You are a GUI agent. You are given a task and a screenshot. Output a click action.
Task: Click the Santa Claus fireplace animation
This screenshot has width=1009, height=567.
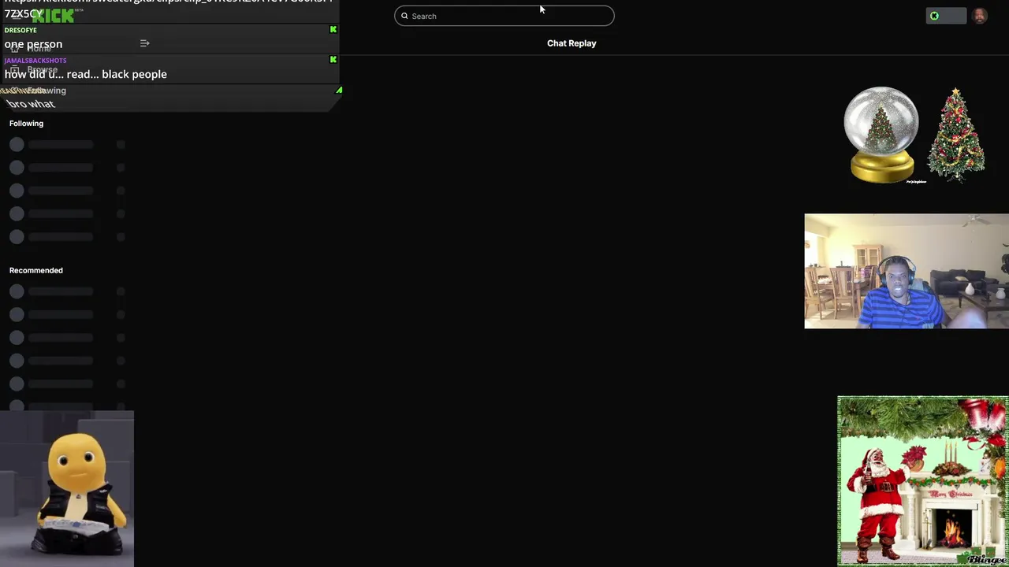(923, 481)
